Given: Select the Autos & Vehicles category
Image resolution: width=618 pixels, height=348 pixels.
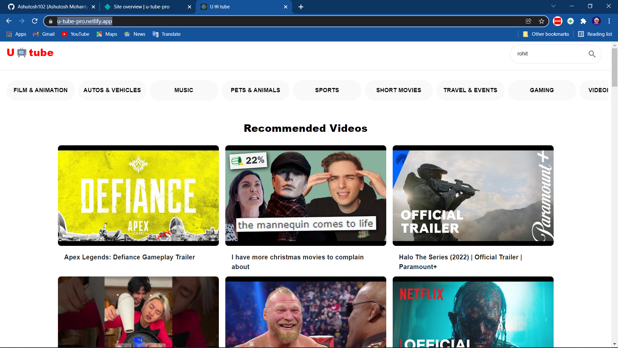Looking at the screenshot, I should pyautogui.click(x=112, y=90).
